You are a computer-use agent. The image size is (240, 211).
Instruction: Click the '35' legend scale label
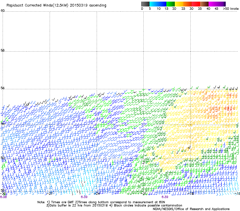(200, 9)
